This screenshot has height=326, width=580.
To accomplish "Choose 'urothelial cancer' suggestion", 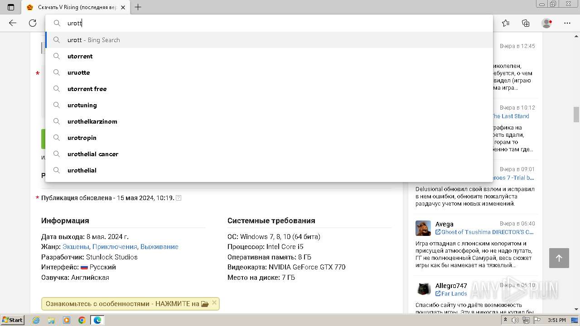I will tap(269, 154).
